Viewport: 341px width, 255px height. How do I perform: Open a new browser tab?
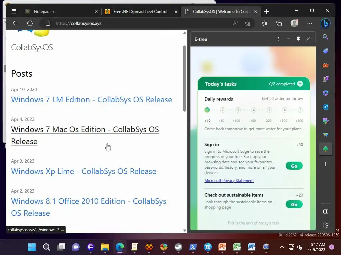[x=266, y=12]
